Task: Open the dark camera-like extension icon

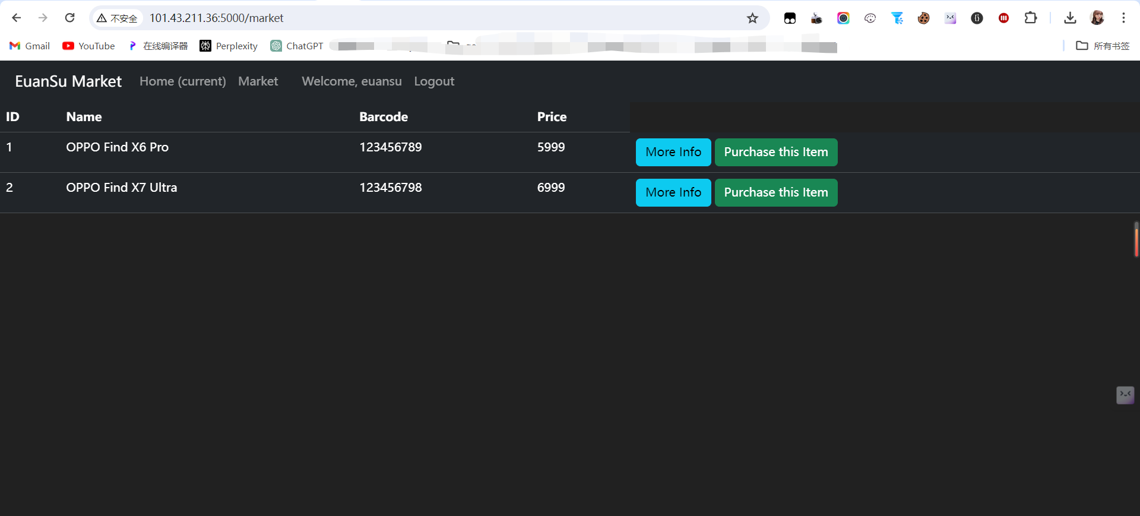Action: tap(816, 18)
